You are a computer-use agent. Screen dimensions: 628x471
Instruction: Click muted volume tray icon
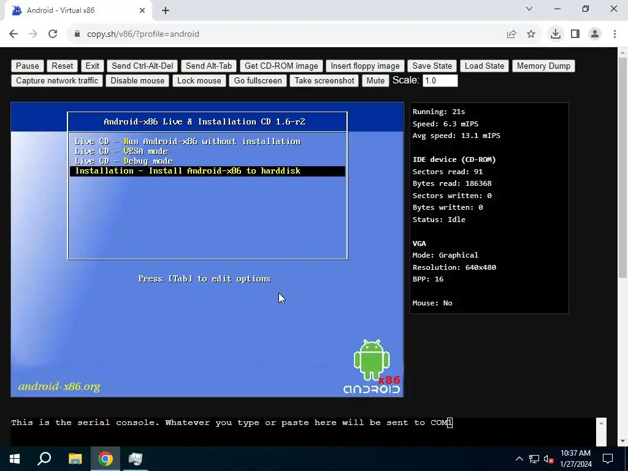[x=548, y=459]
